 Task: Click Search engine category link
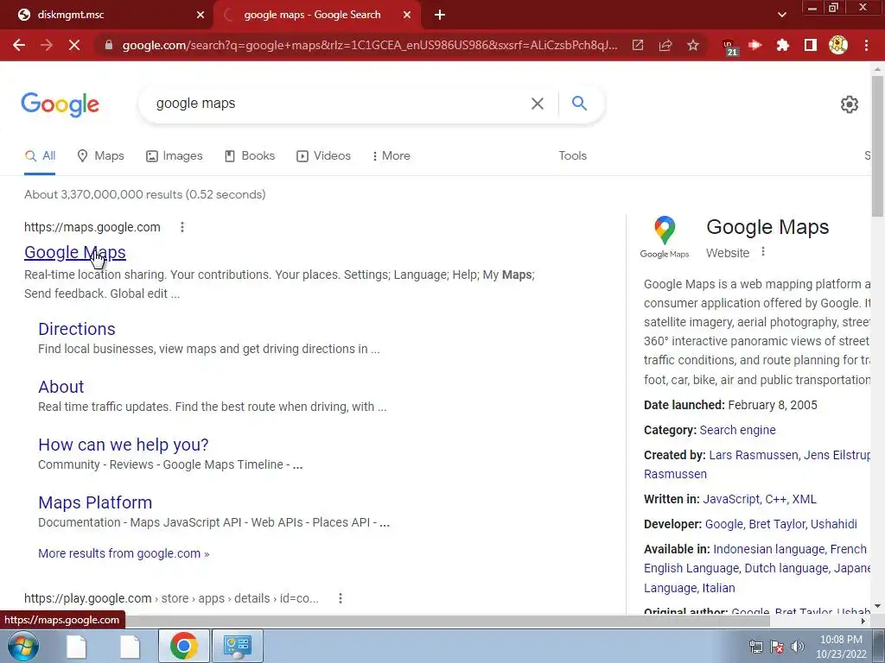(x=738, y=430)
